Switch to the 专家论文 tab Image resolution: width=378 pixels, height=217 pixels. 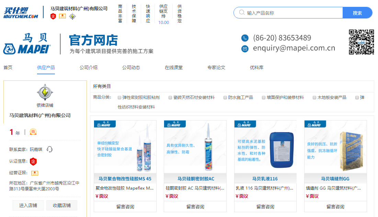(x=216, y=67)
